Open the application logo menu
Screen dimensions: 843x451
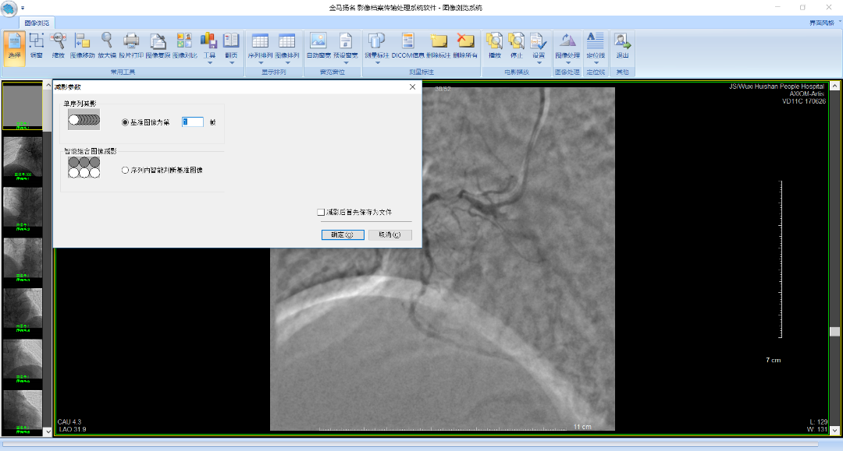pos(9,8)
